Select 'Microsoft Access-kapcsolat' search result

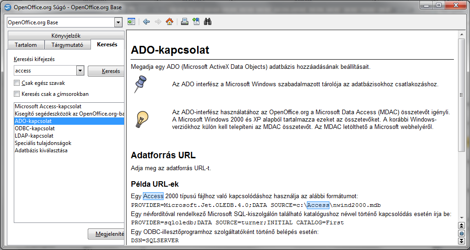point(69,106)
